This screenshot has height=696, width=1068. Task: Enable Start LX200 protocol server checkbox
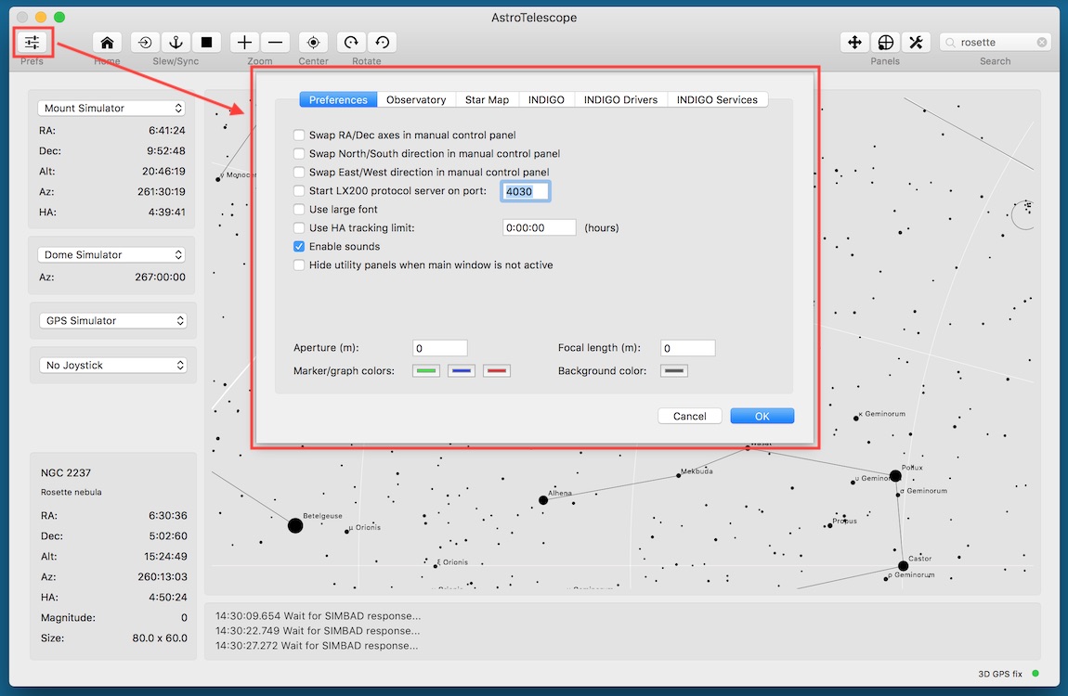[299, 191]
